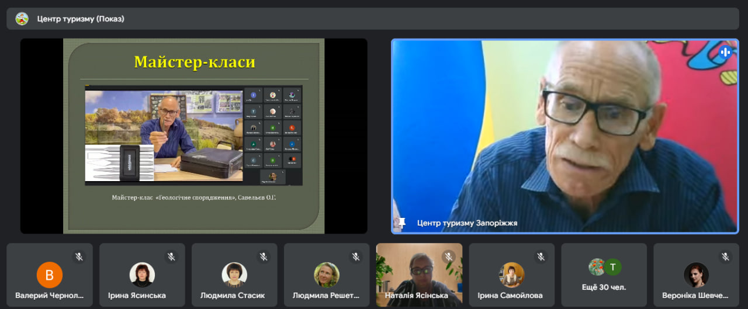
Task: Click the muted mic icon on Ірина Ясинська's tile
Action: click(x=171, y=257)
